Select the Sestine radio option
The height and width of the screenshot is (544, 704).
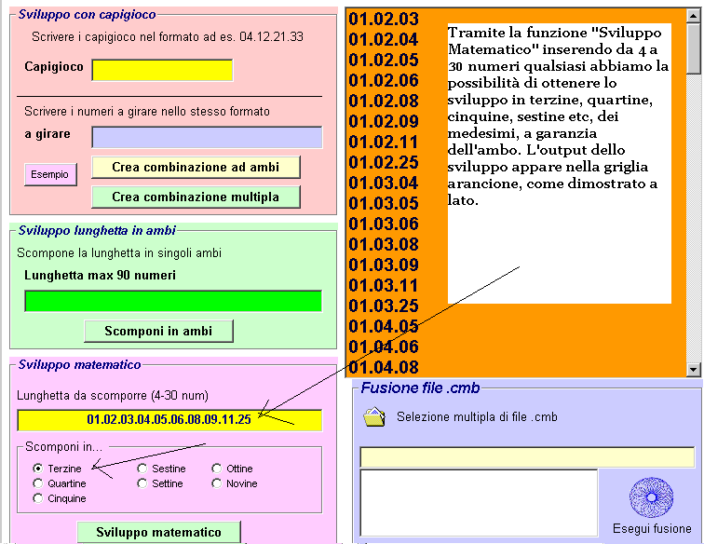point(142,469)
